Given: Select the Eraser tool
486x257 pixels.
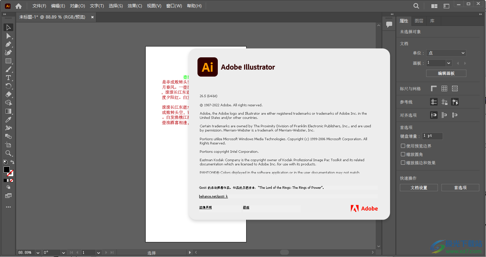Looking at the screenshot, I should tap(8, 94).
